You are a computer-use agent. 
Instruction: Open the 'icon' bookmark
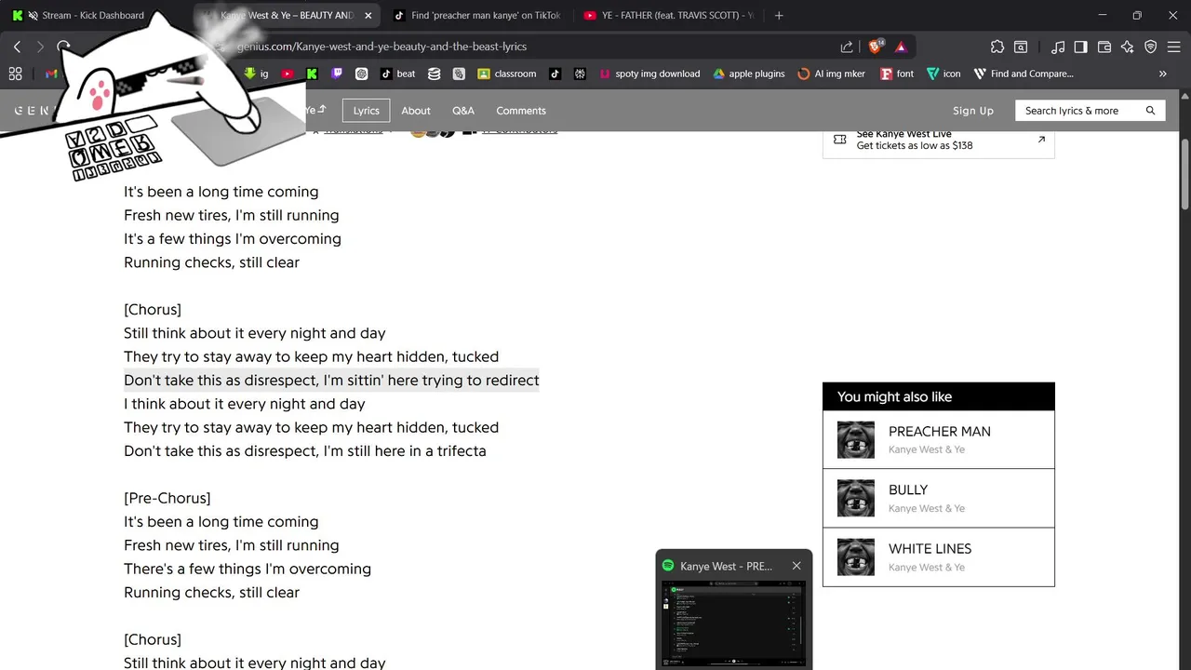tap(943, 74)
